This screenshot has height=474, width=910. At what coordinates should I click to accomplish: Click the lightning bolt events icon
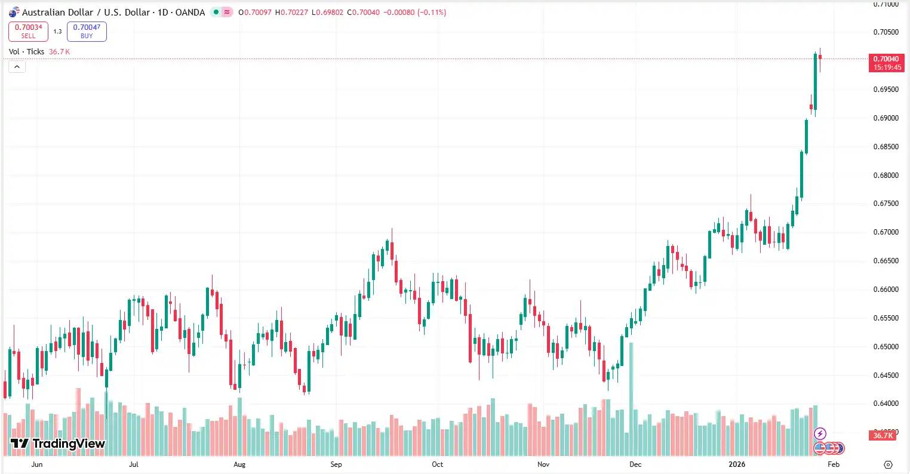coord(820,433)
